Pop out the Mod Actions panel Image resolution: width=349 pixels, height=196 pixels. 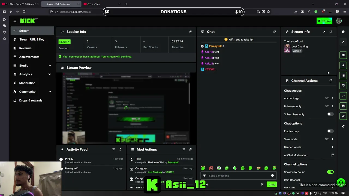[x=190, y=149]
